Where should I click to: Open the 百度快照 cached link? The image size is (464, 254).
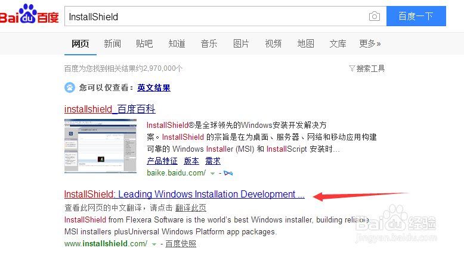181,244
